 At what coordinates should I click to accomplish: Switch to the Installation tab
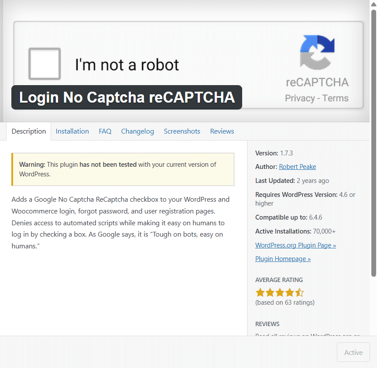72,131
